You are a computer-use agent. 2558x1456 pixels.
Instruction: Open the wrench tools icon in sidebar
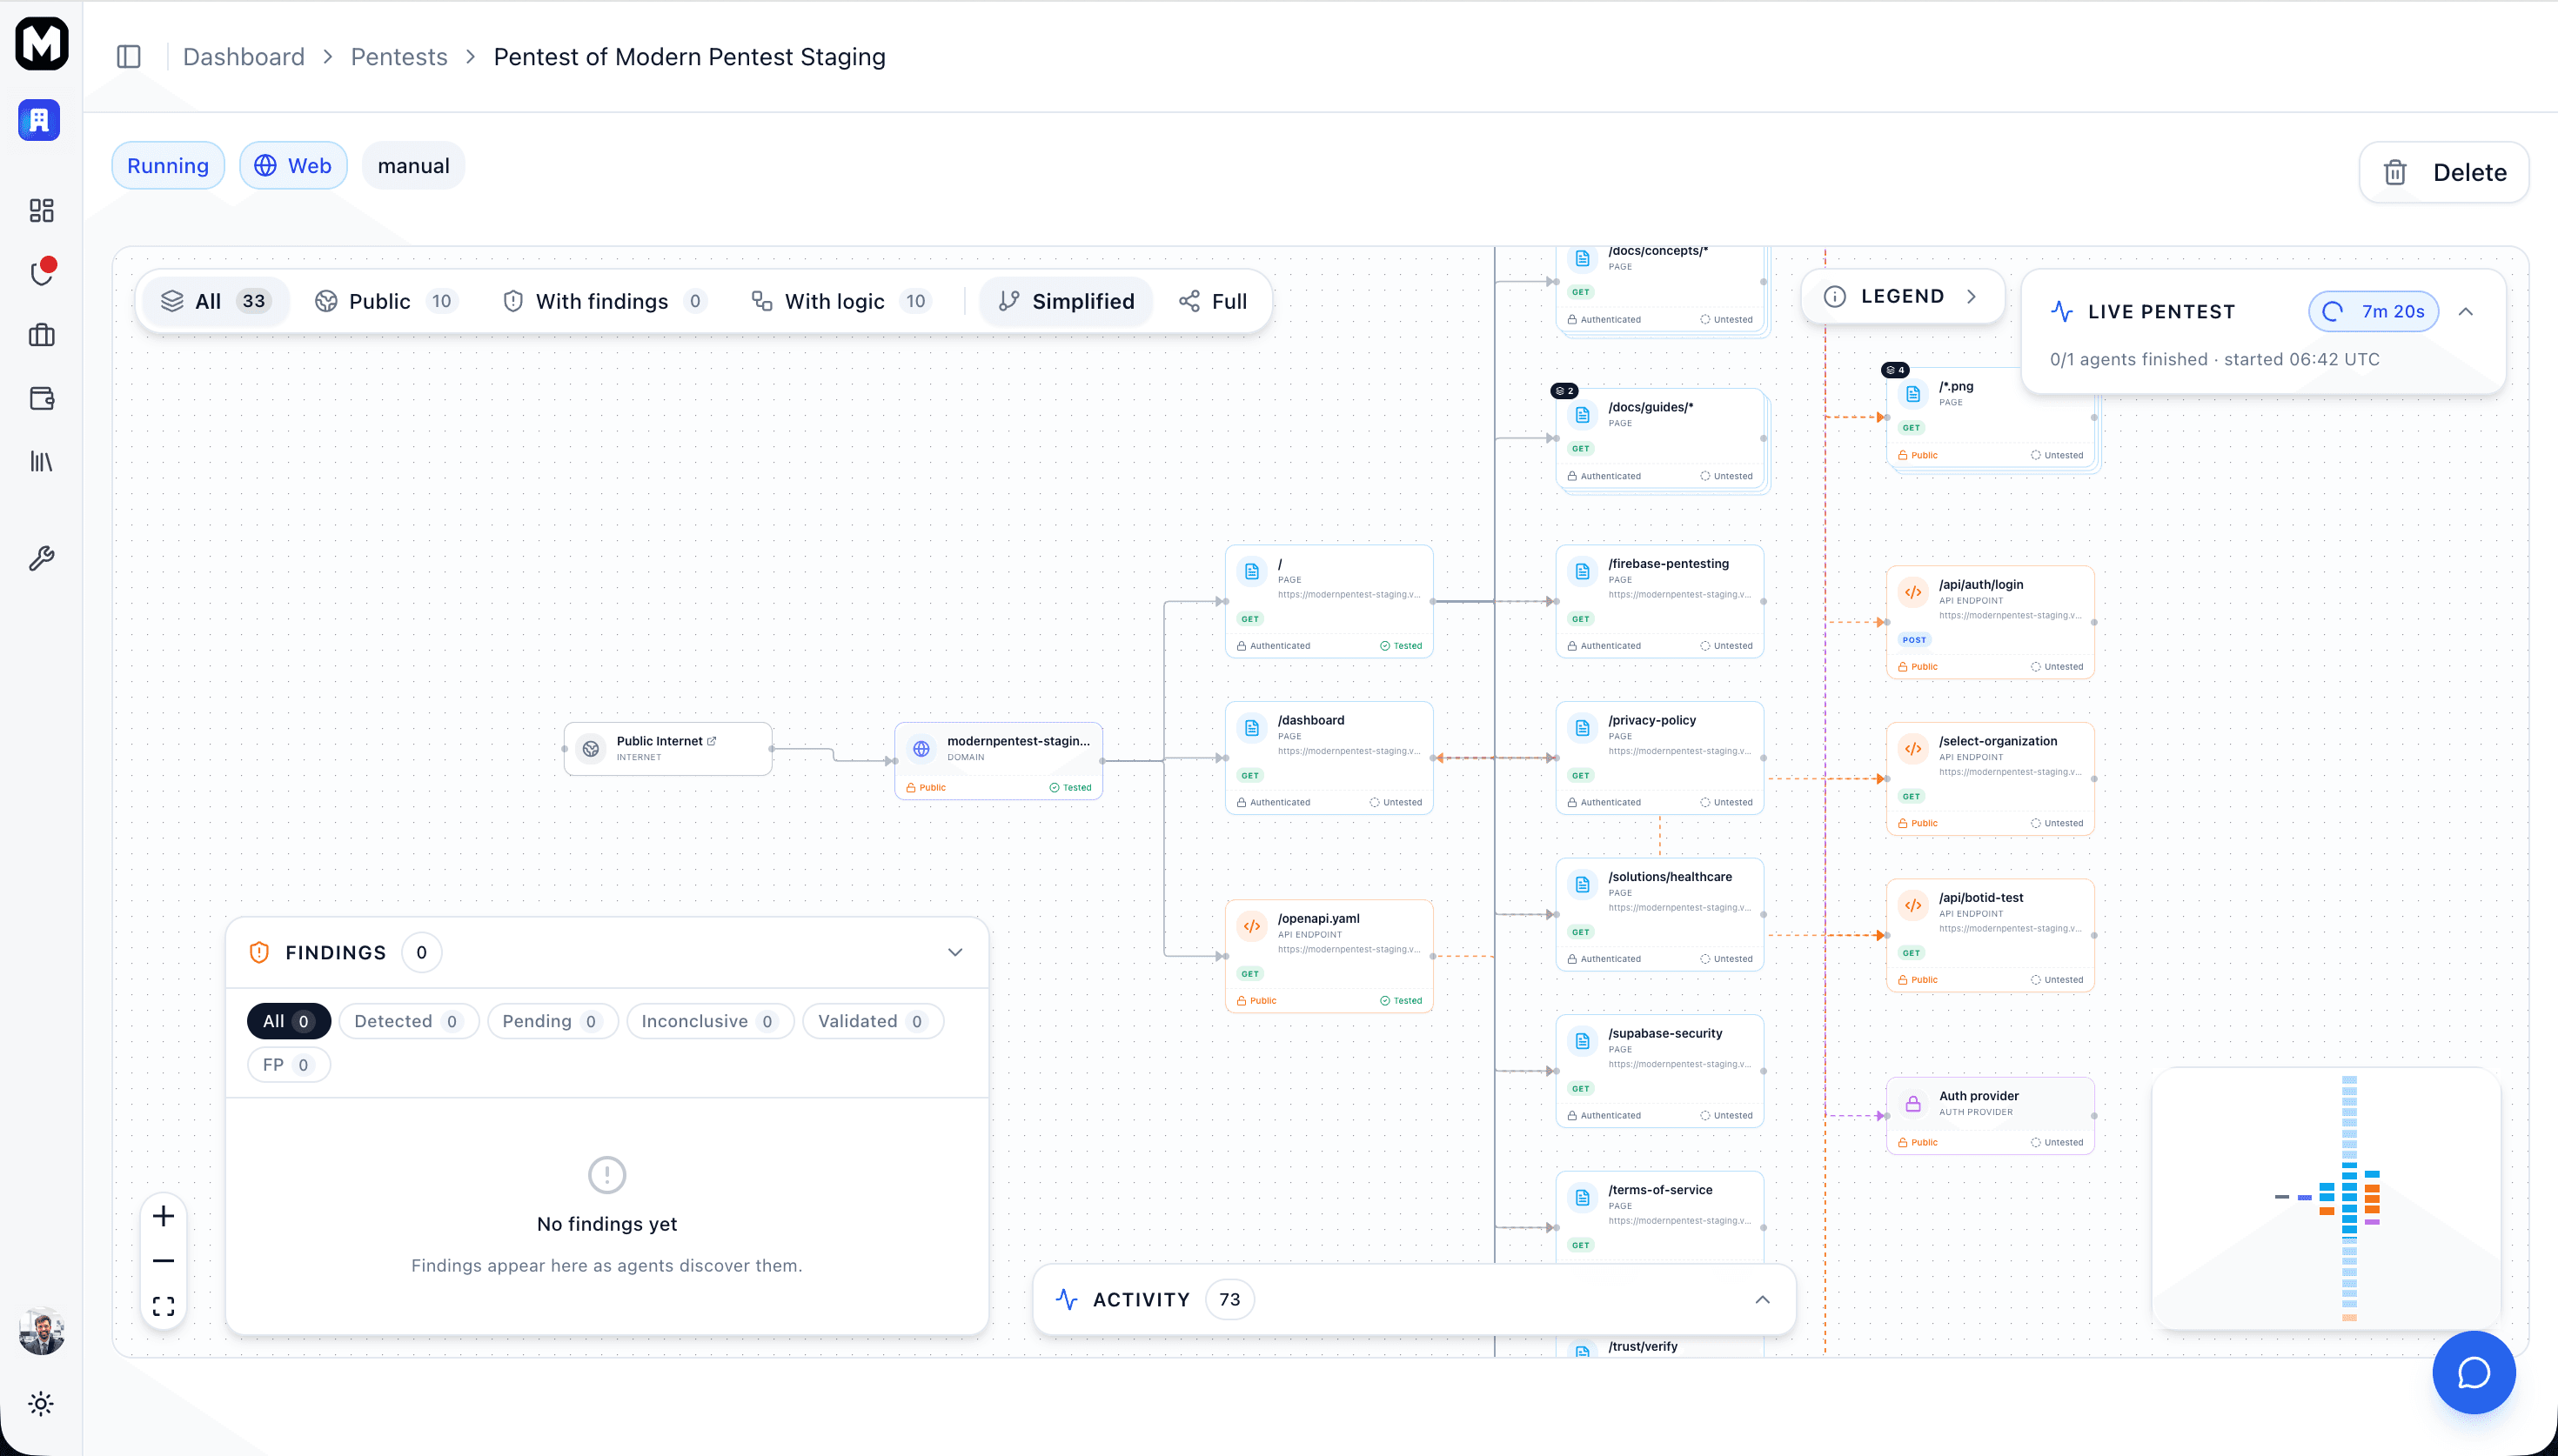coord(41,558)
